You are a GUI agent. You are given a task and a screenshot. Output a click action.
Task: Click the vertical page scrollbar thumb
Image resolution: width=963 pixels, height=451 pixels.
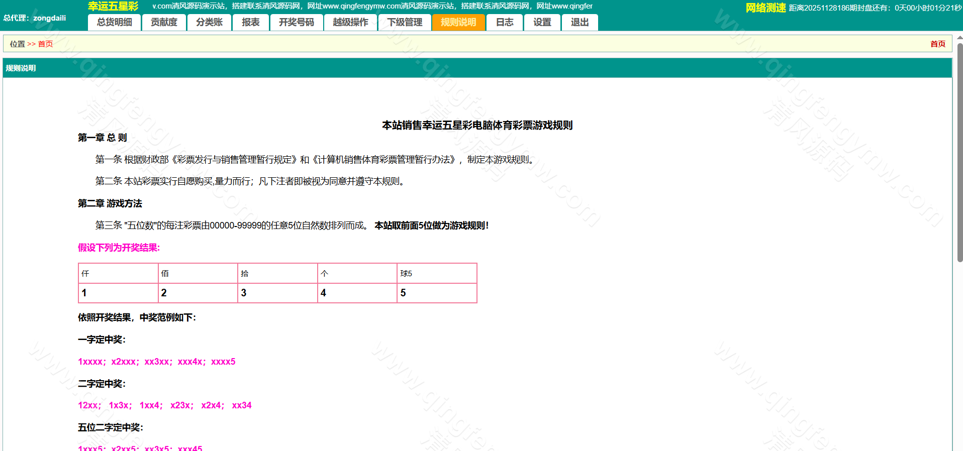tap(959, 151)
